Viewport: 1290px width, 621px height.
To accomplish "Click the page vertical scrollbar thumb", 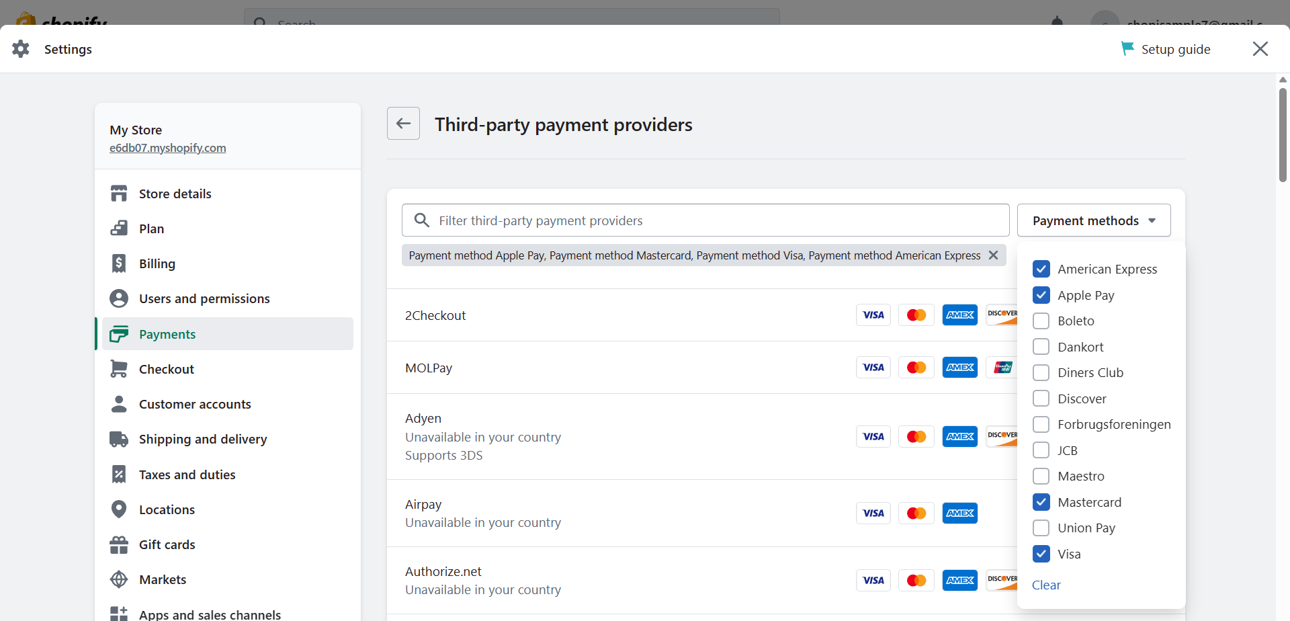I will click(1283, 134).
